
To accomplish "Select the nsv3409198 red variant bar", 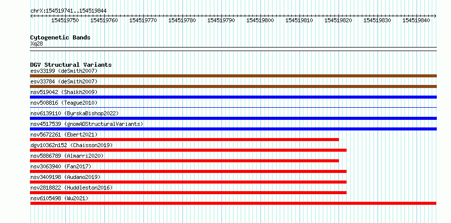I will (x=189, y=182).
